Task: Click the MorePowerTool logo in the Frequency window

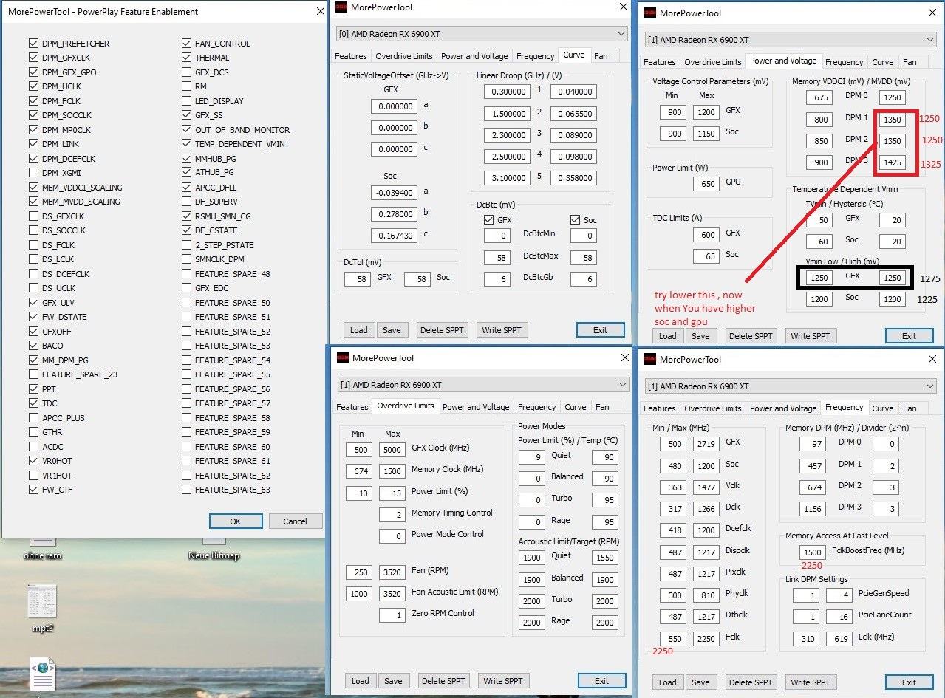Action: 650,359
